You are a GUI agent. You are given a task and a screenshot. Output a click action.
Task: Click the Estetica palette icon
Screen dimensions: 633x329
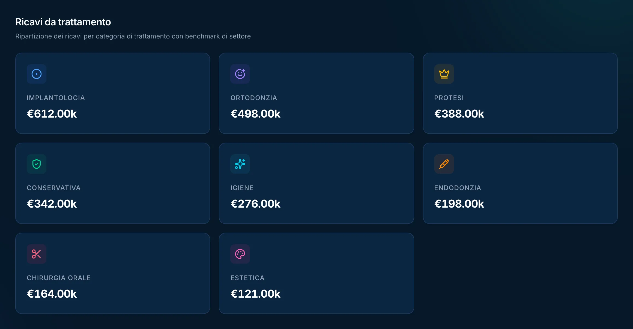(x=240, y=254)
